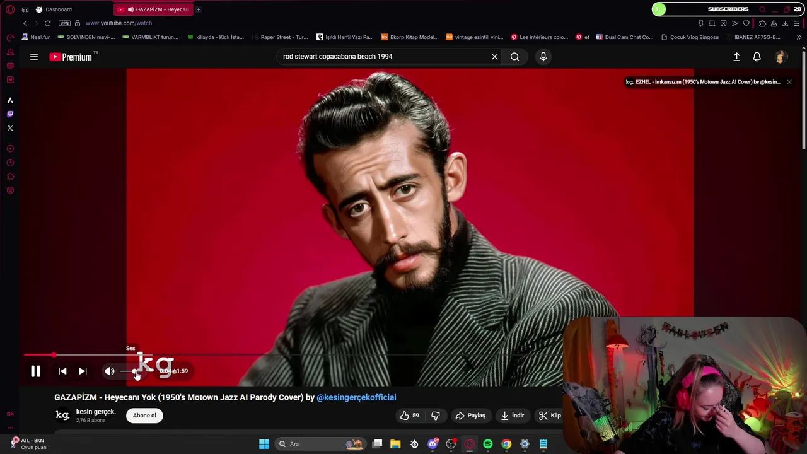Image resolution: width=807 pixels, height=454 pixels.
Task: Open Discord from the taskbar
Action: click(x=433, y=444)
